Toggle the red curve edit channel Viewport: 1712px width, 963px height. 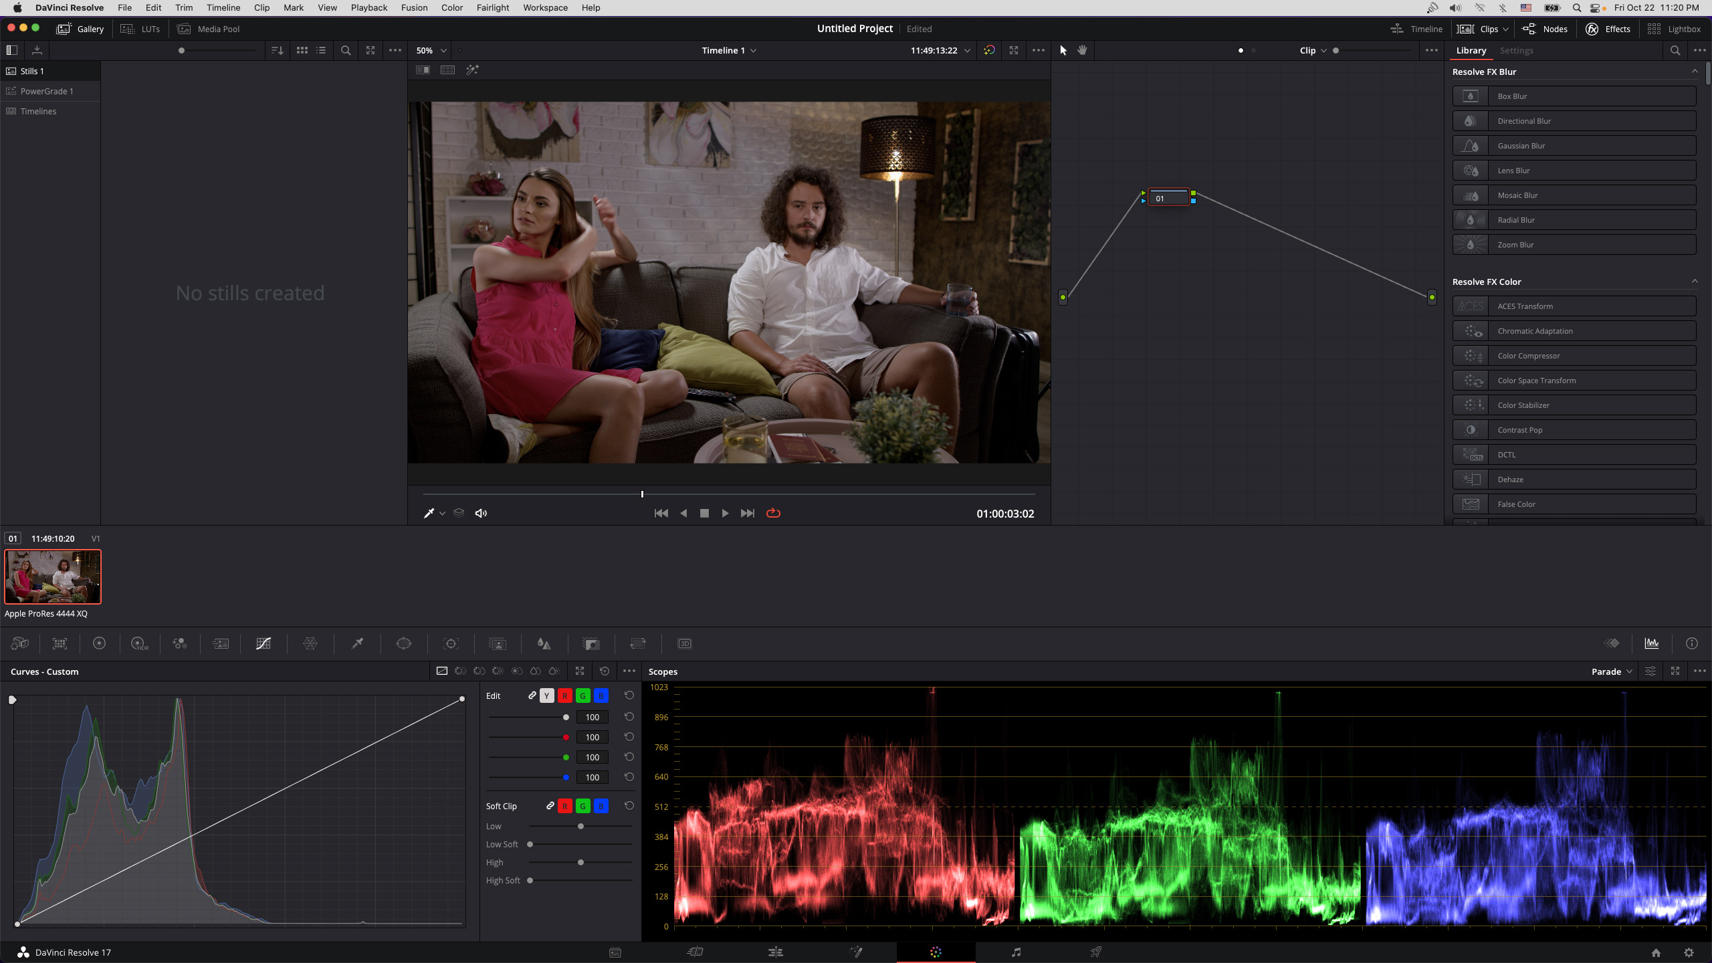click(565, 696)
